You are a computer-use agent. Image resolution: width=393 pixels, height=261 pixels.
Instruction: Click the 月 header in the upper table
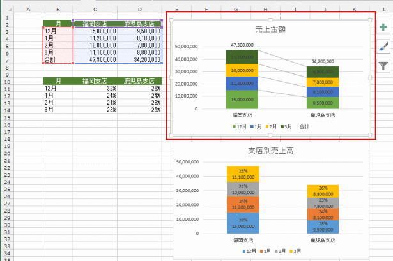(58, 24)
